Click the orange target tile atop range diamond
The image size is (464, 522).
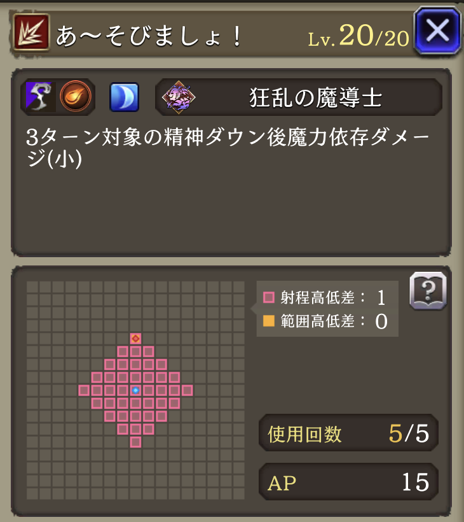[135, 339]
